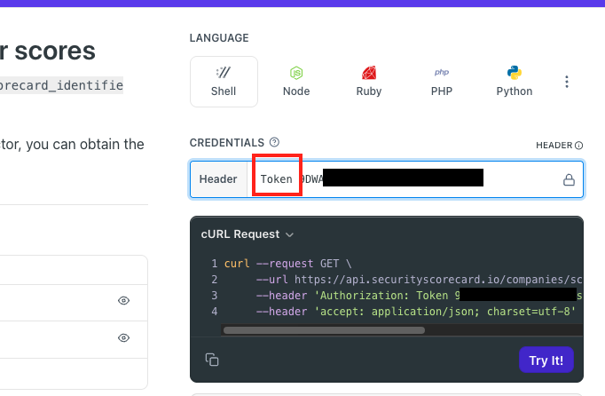This screenshot has height=396, width=605.
Task: Choose the Ruby language icon
Action: [369, 81]
